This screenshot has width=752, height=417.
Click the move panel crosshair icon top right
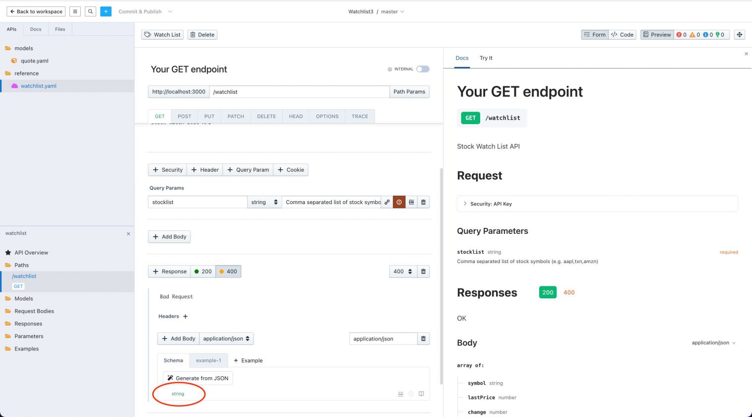(x=739, y=34)
